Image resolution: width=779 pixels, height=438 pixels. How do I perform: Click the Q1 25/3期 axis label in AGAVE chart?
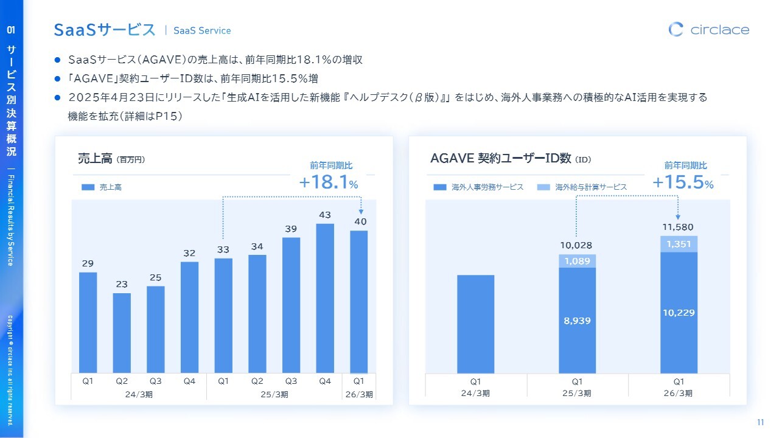577,388
